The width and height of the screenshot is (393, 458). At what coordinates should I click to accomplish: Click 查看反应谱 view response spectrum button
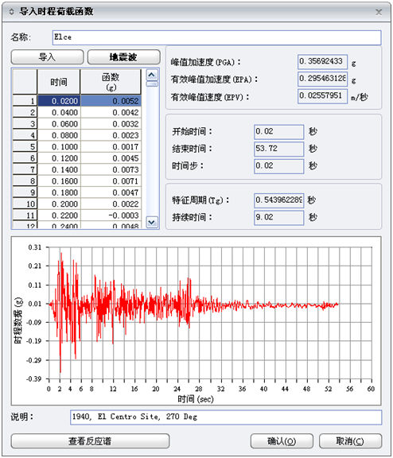click(90, 441)
